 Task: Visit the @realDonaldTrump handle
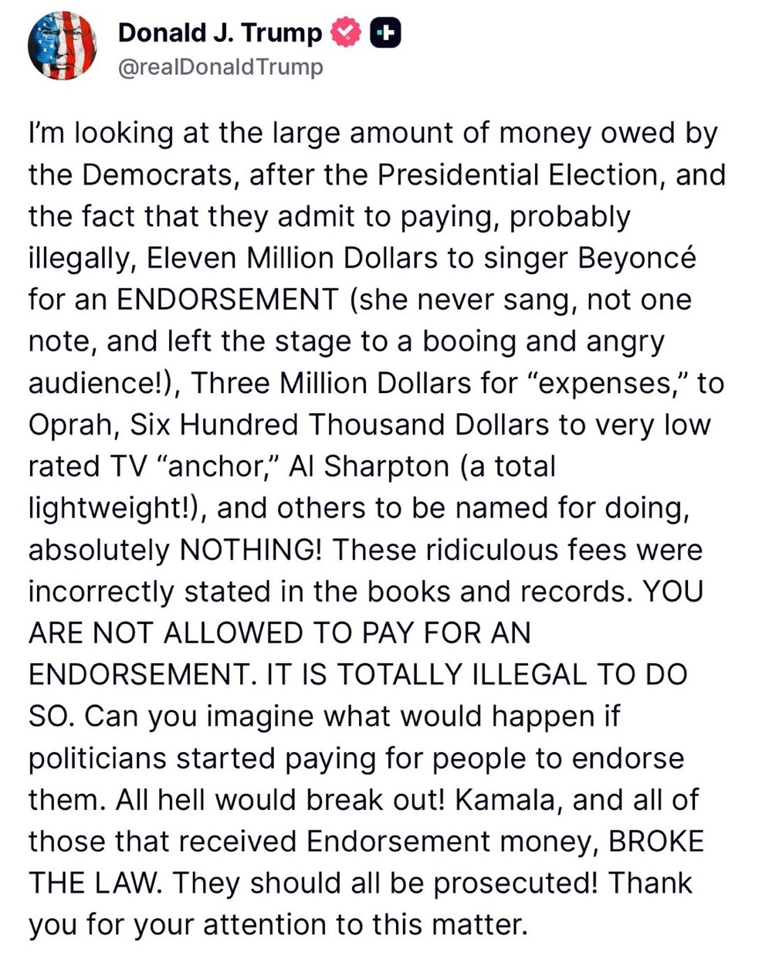pyautogui.click(x=220, y=67)
